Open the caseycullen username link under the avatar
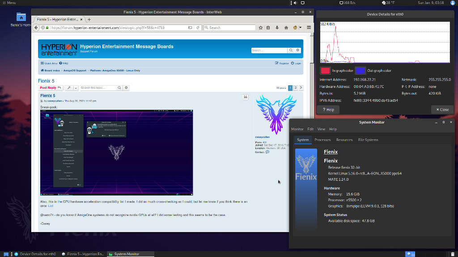The width and height of the screenshot is (458, 257). tap(262, 137)
